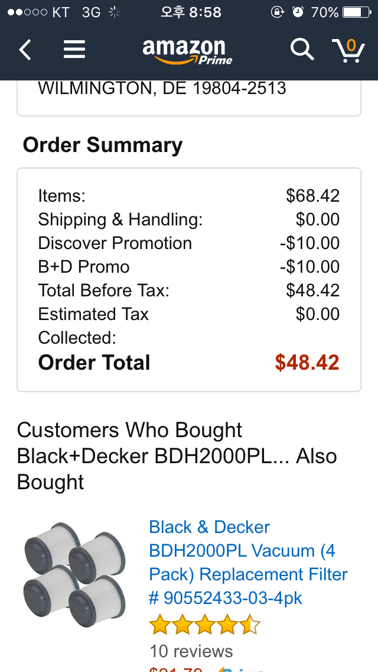Tap the B+D Promo discount line
The width and height of the screenshot is (378, 672).
[84, 267]
